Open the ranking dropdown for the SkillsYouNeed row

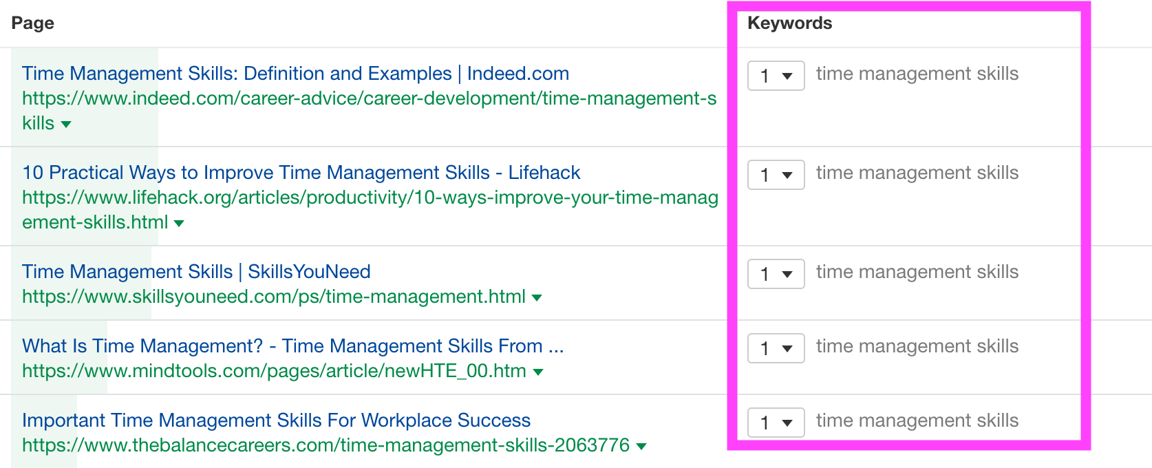[x=776, y=273]
